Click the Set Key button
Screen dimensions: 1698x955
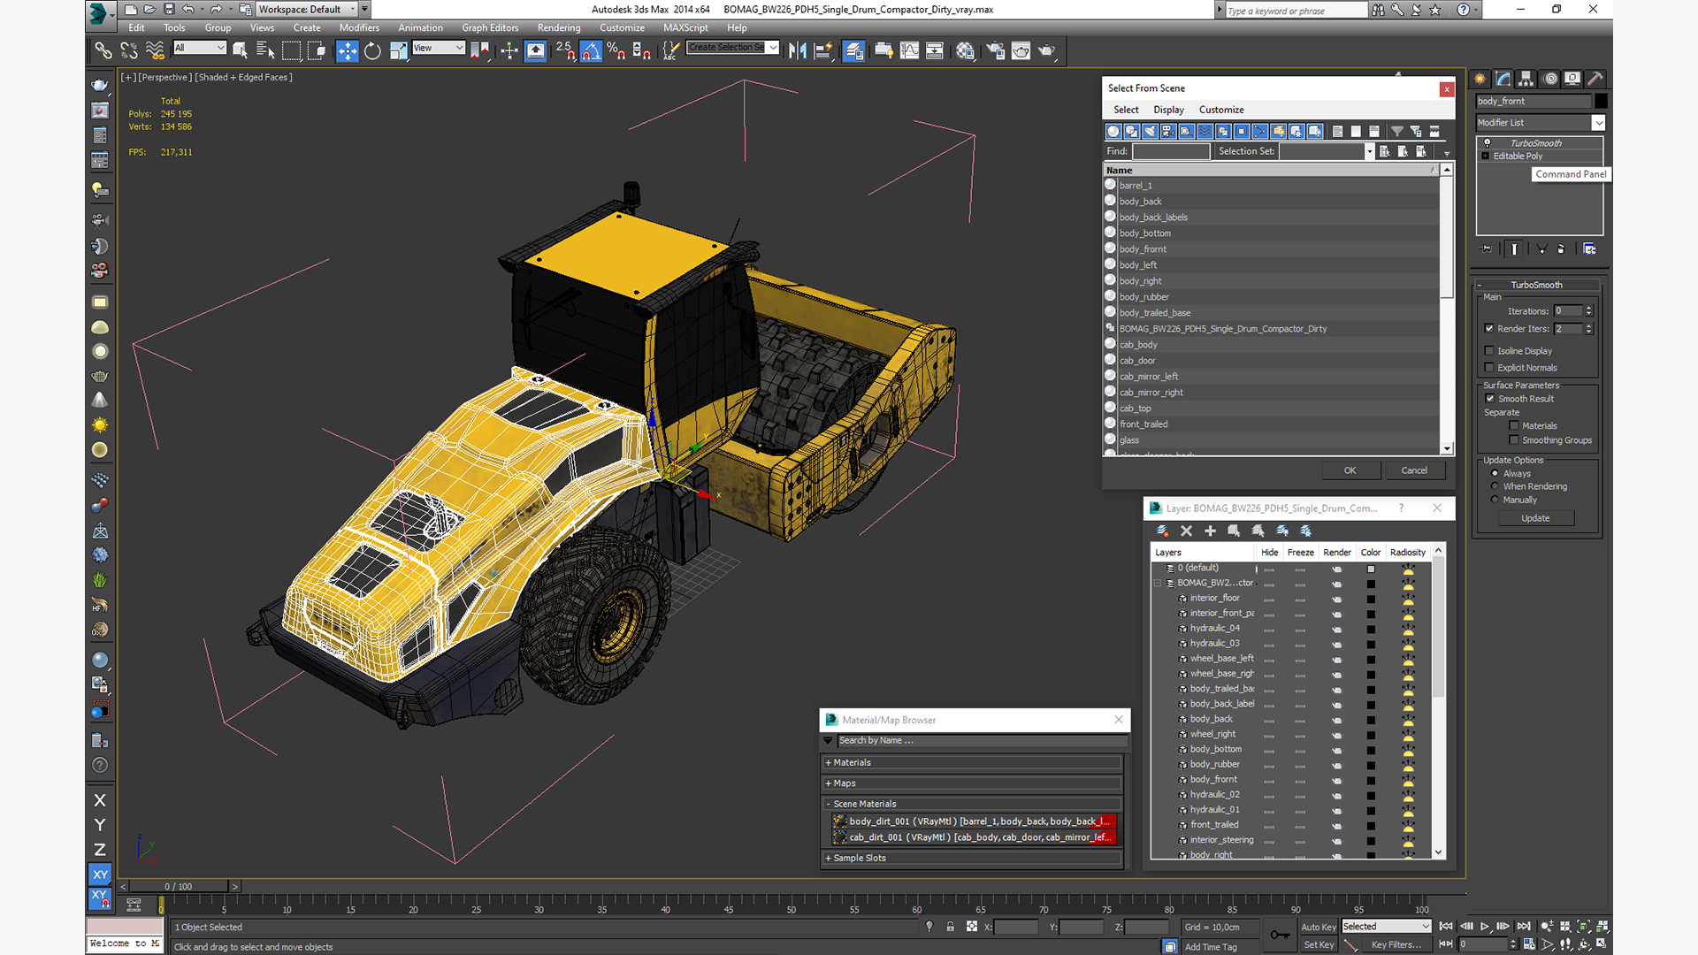tap(1318, 944)
